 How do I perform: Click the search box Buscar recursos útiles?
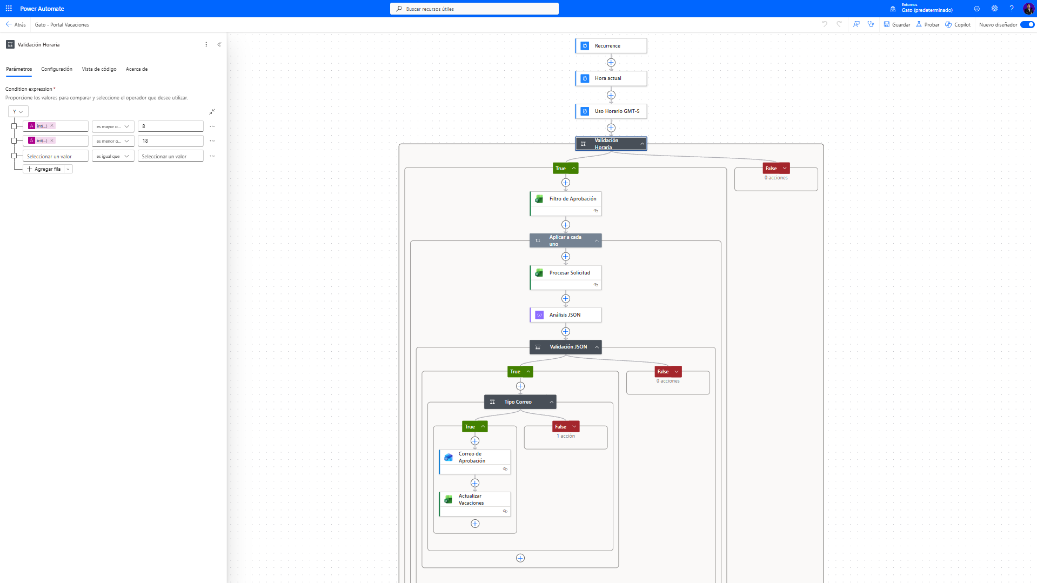tap(474, 9)
